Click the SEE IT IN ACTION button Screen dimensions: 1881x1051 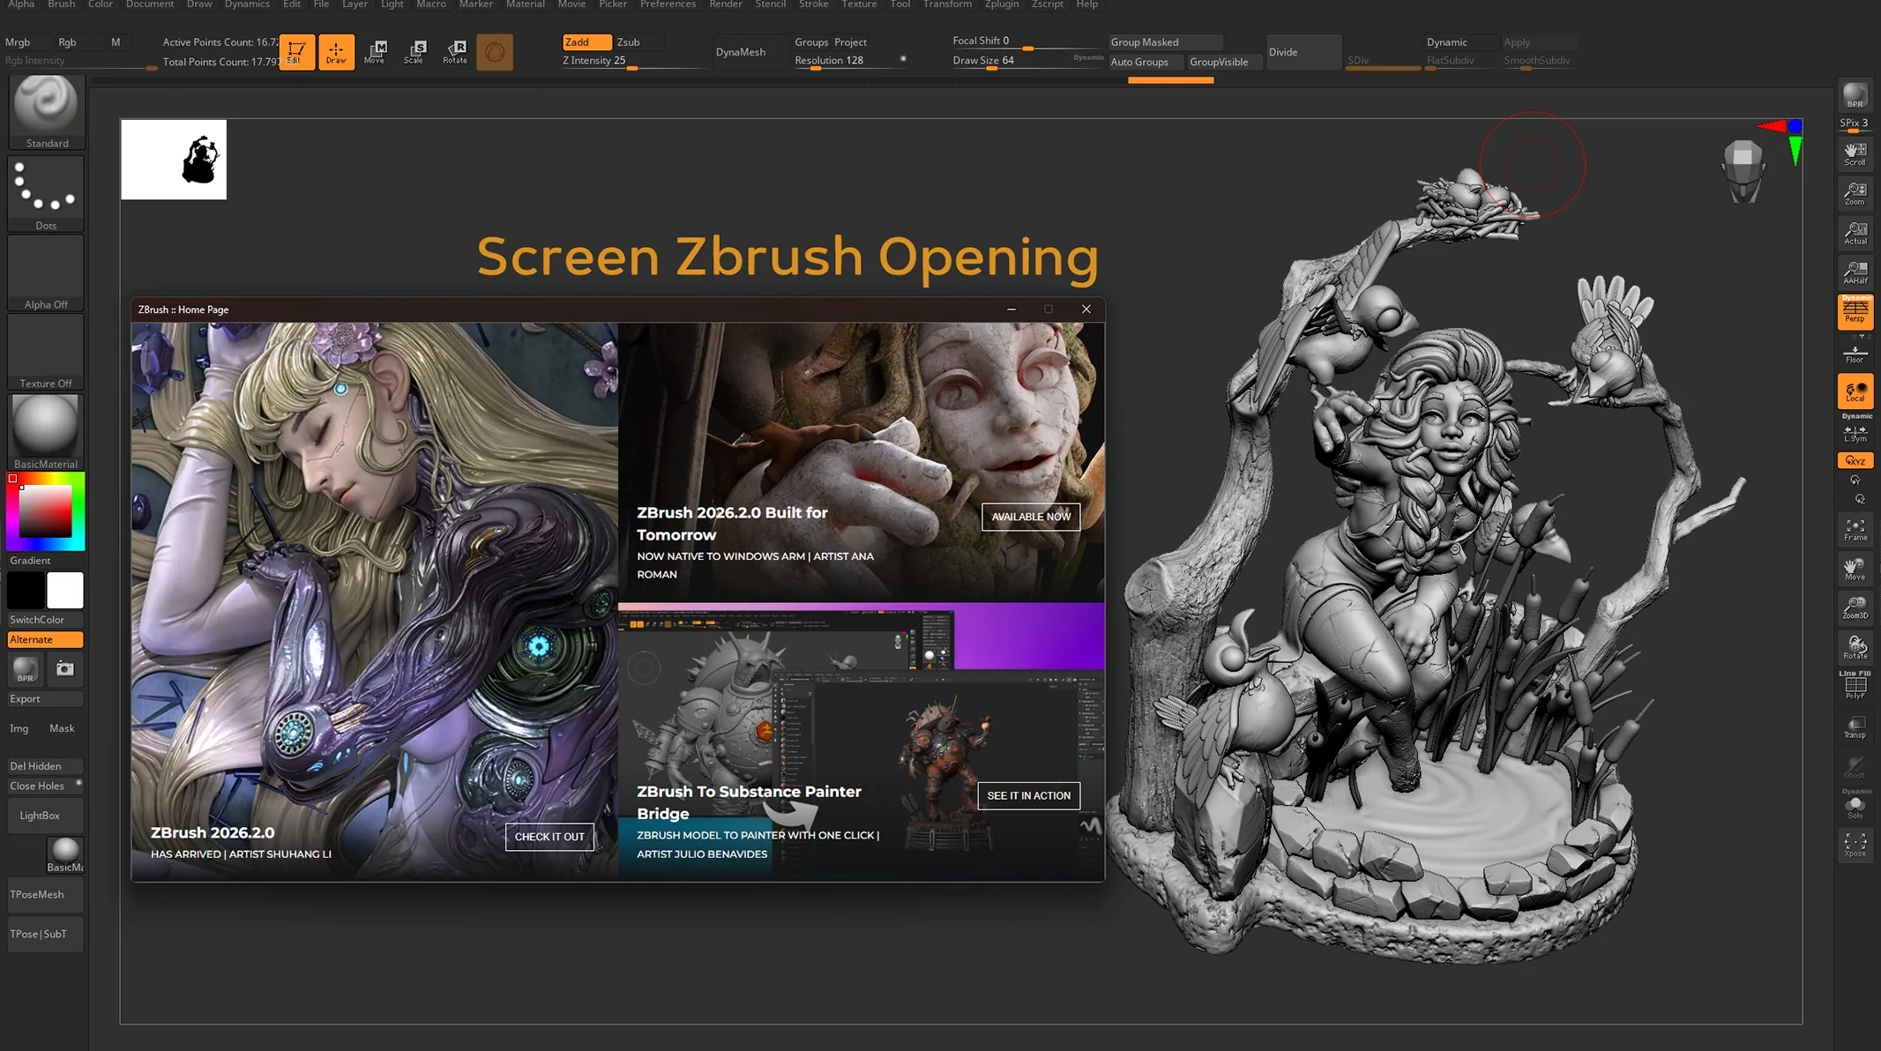tap(1028, 795)
